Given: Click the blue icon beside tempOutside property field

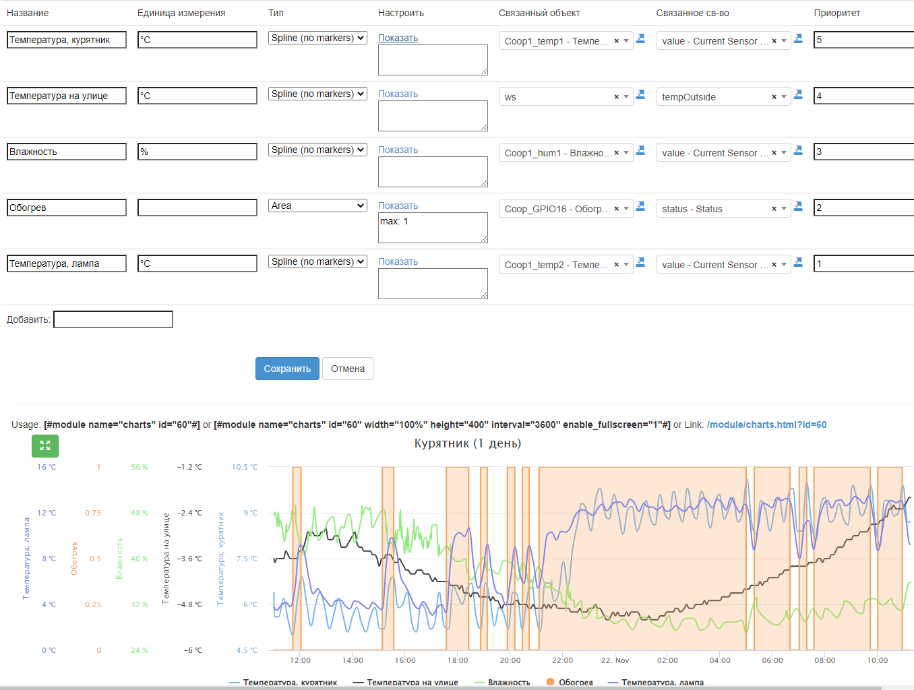Looking at the screenshot, I should click(798, 95).
